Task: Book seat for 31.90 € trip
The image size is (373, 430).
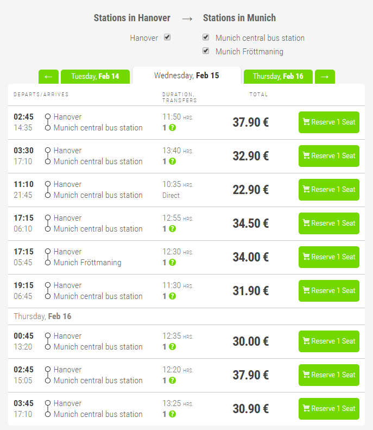Action: coord(328,291)
